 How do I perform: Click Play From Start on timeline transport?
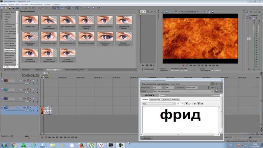tap(50, 137)
